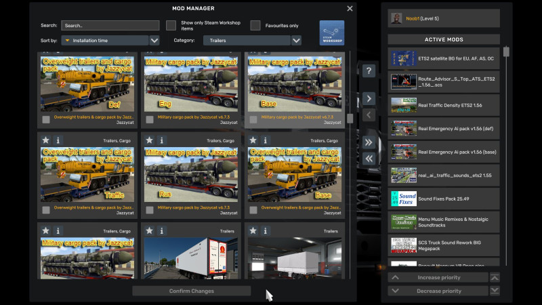Select real_ai_traffic_sounds_ets2 1.55 mod
Screen dimensions: 542x305
(444, 176)
